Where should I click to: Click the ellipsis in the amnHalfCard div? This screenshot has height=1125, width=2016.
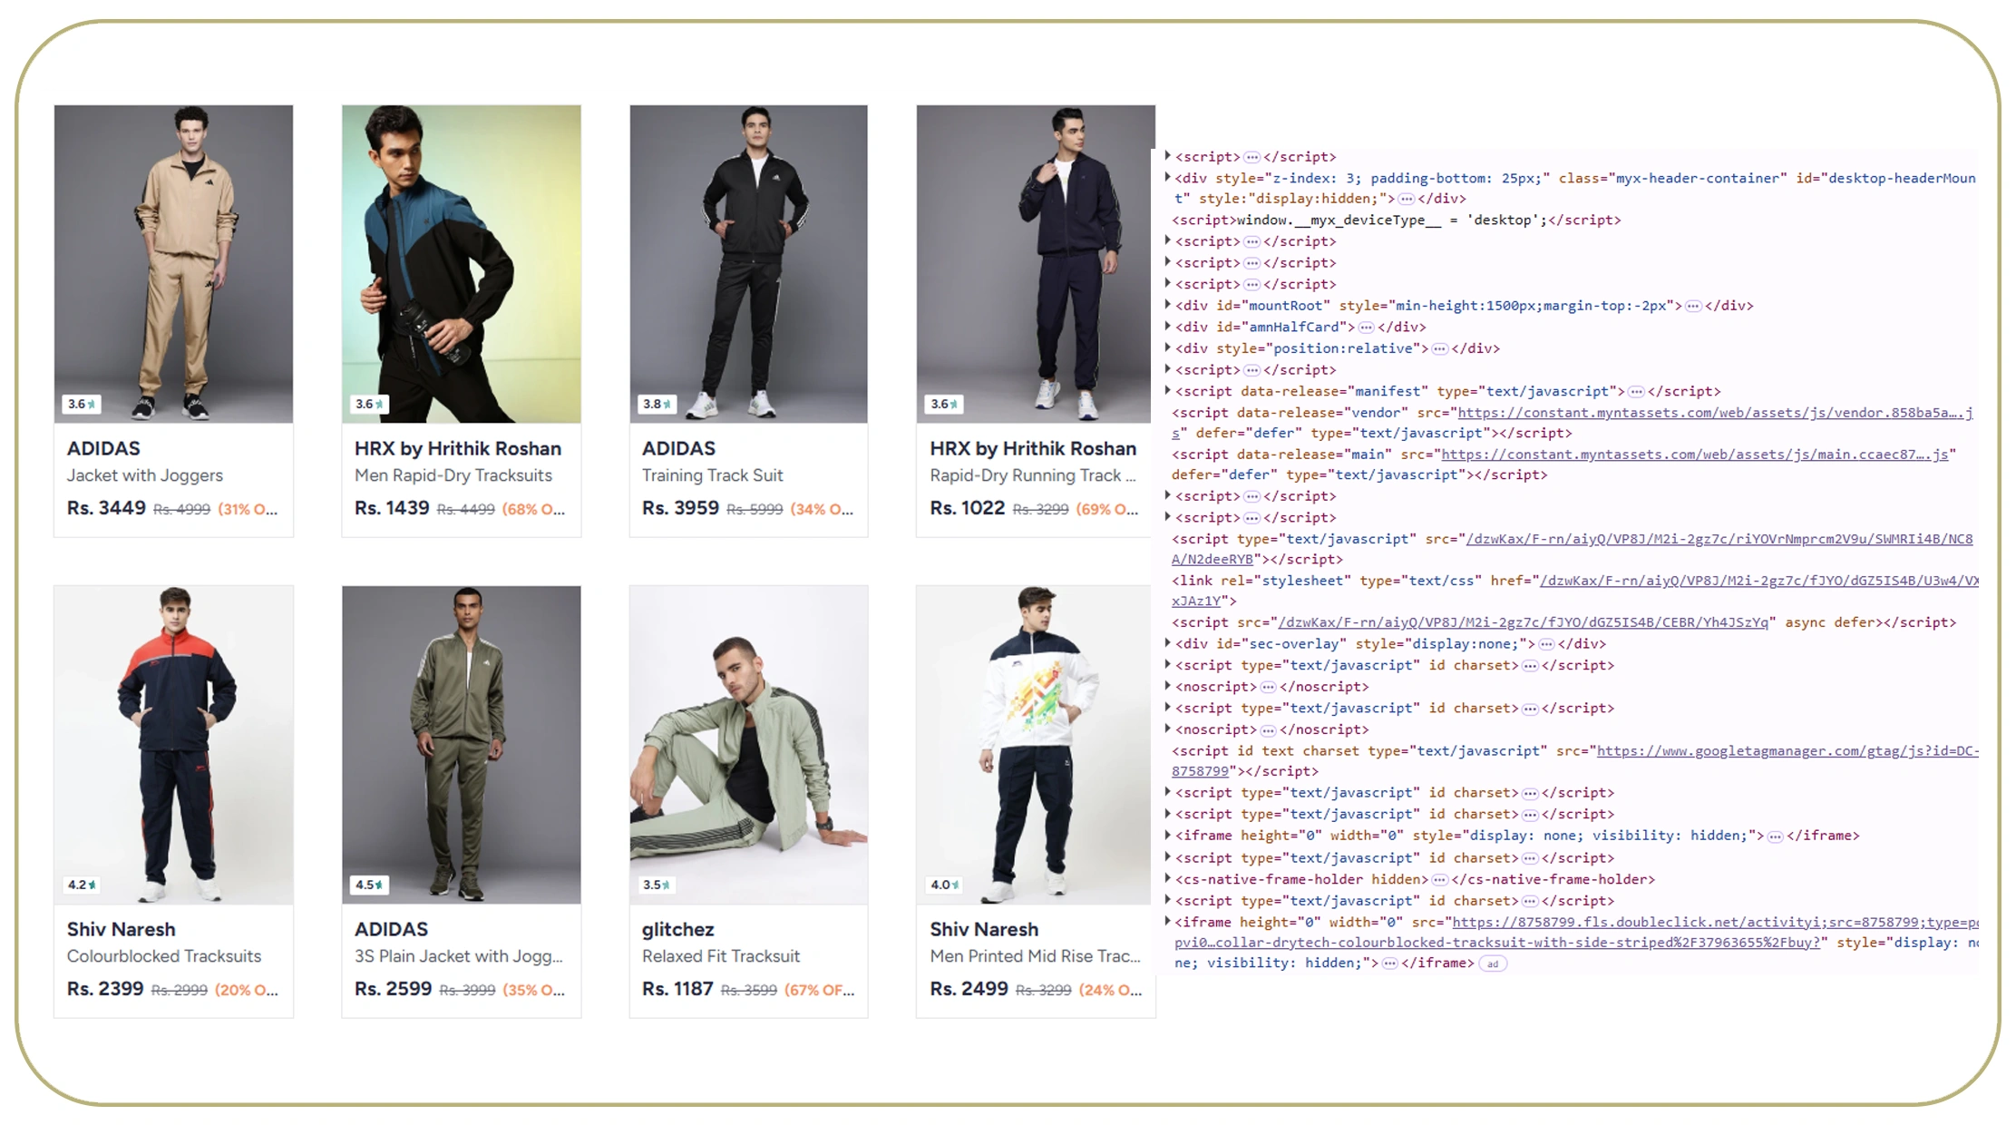[1366, 328]
